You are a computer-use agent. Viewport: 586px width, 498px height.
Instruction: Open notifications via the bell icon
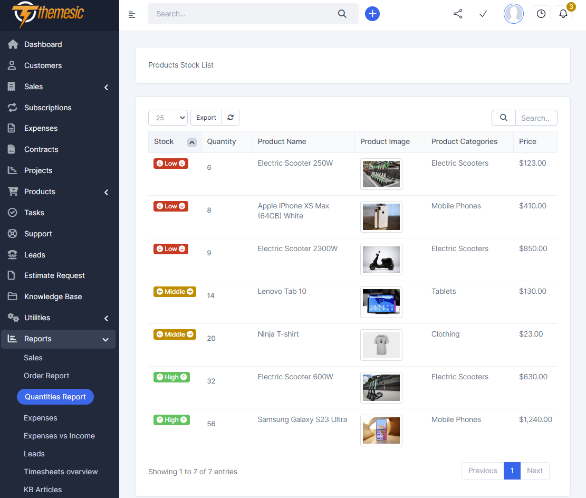coord(563,13)
